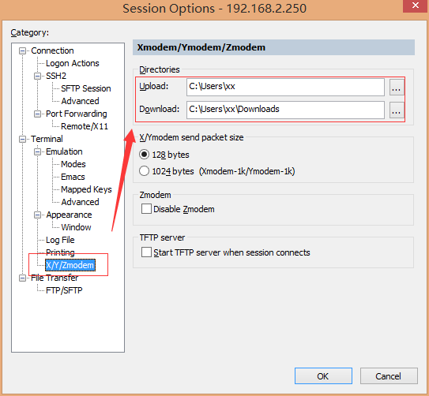The width and height of the screenshot is (429, 396).
Task: Collapse the Emulation tree node
Action: click(37, 151)
